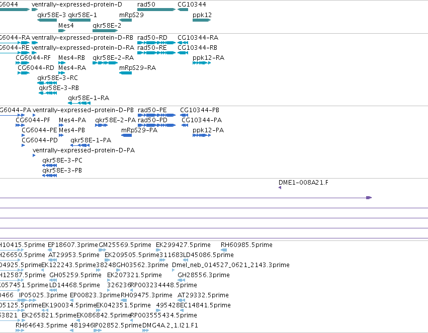The width and height of the screenshot is (428, 333).
Task: Select transcript qkr58E-3-RB
Action: coord(59,88)
